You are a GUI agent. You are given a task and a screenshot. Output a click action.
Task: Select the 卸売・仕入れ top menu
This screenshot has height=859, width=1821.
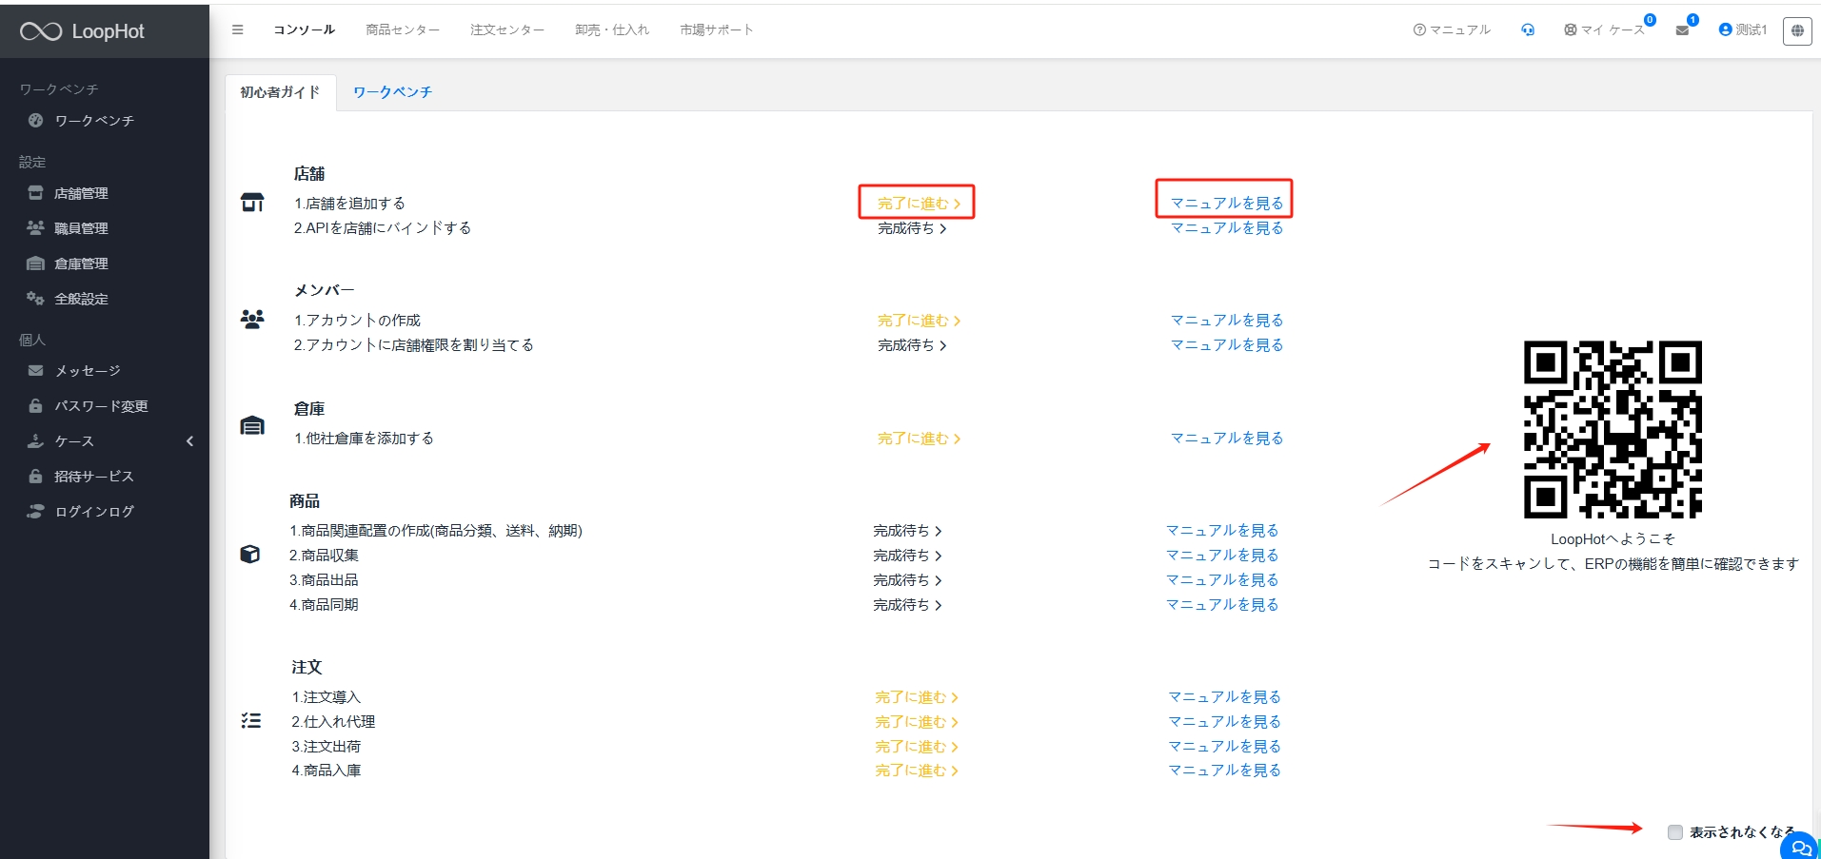pyautogui.click(x=612, y=29)
